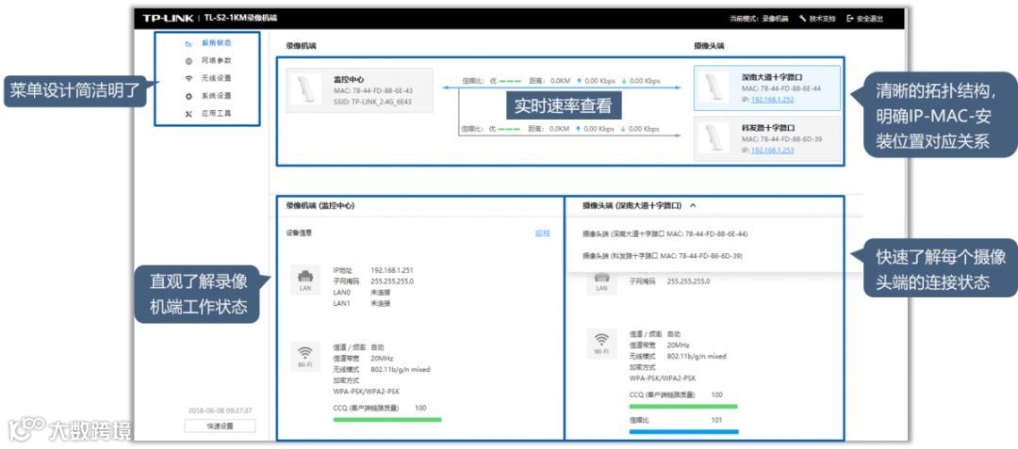Click 当前模式: 录像机端 text in header
This screenshot has height=449, width=1018.
tap(758, 19)
